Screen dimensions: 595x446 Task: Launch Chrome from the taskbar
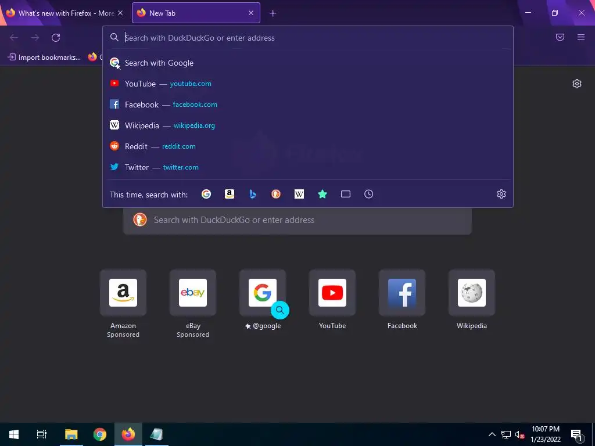pos(100,434)
